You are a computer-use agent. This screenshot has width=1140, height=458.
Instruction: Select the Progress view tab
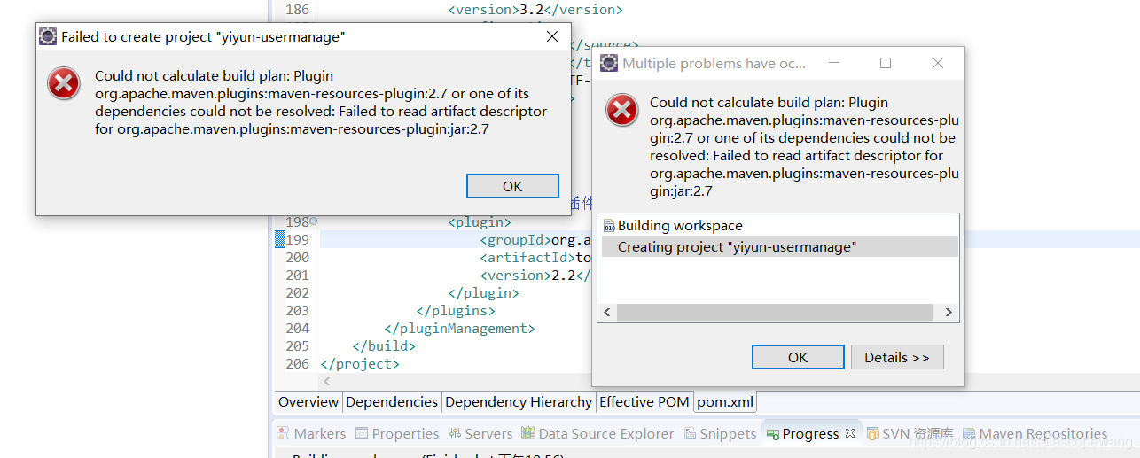click(x=810, y=433)
